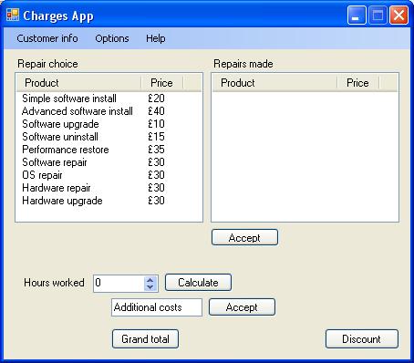This screenshot has height=363, width=414.
Task: Increase Hours worked with up arrow
Action: click(150, 280)
